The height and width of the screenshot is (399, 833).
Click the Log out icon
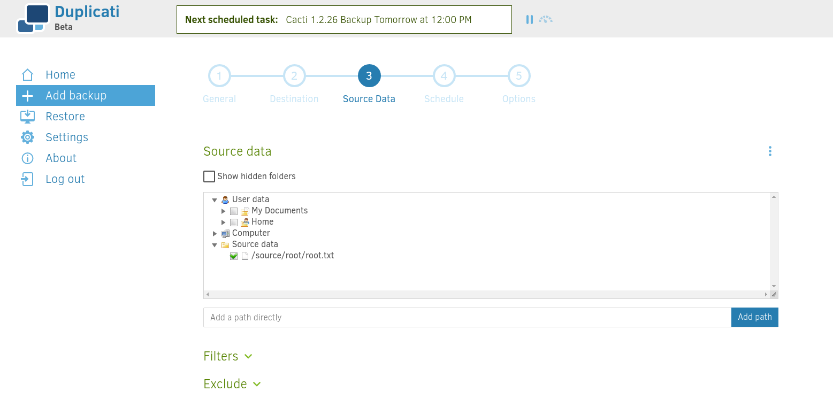27,179
